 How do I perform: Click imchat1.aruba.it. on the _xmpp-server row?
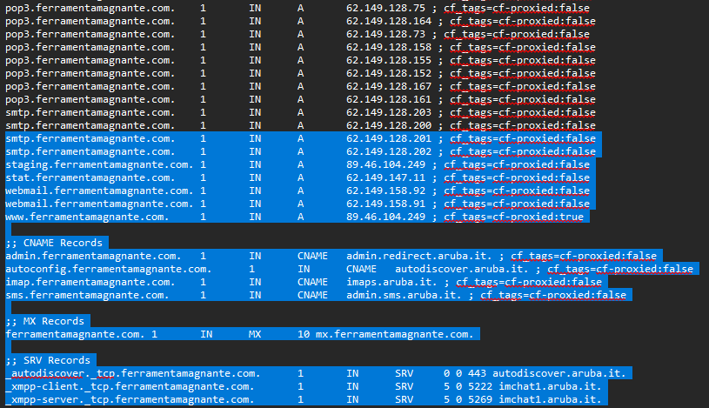[x=551, y=400]
